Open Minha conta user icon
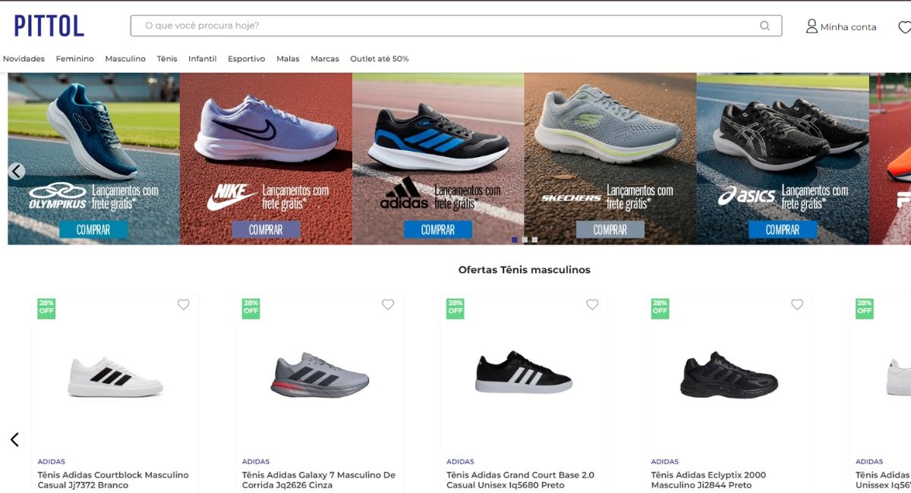The height and width of the screenshot is (493, 911). pos(812,27)
